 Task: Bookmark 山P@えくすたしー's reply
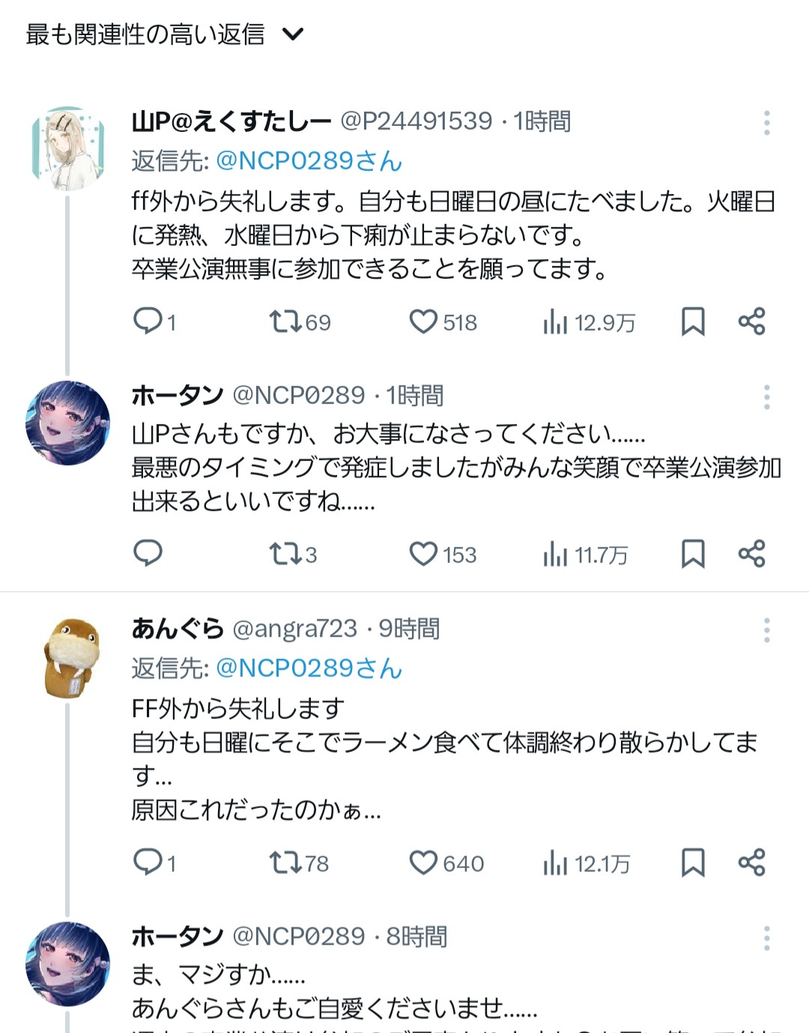pos(693,322)
